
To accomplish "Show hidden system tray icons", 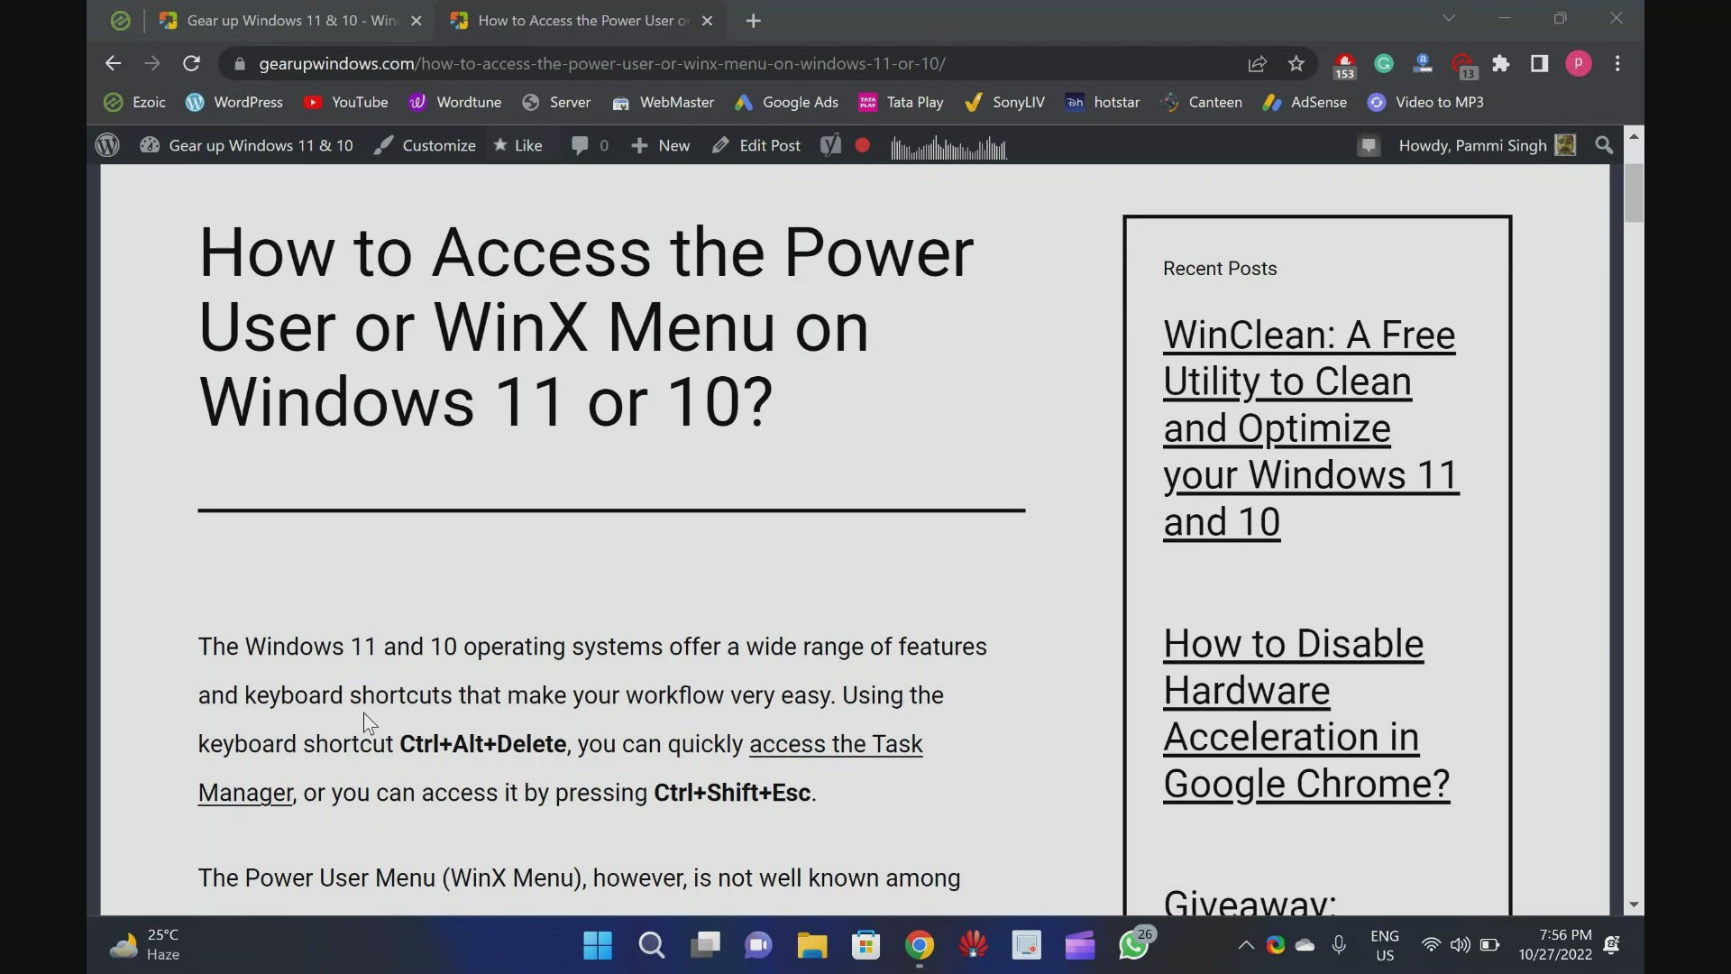I will [x=1246, y=945].
